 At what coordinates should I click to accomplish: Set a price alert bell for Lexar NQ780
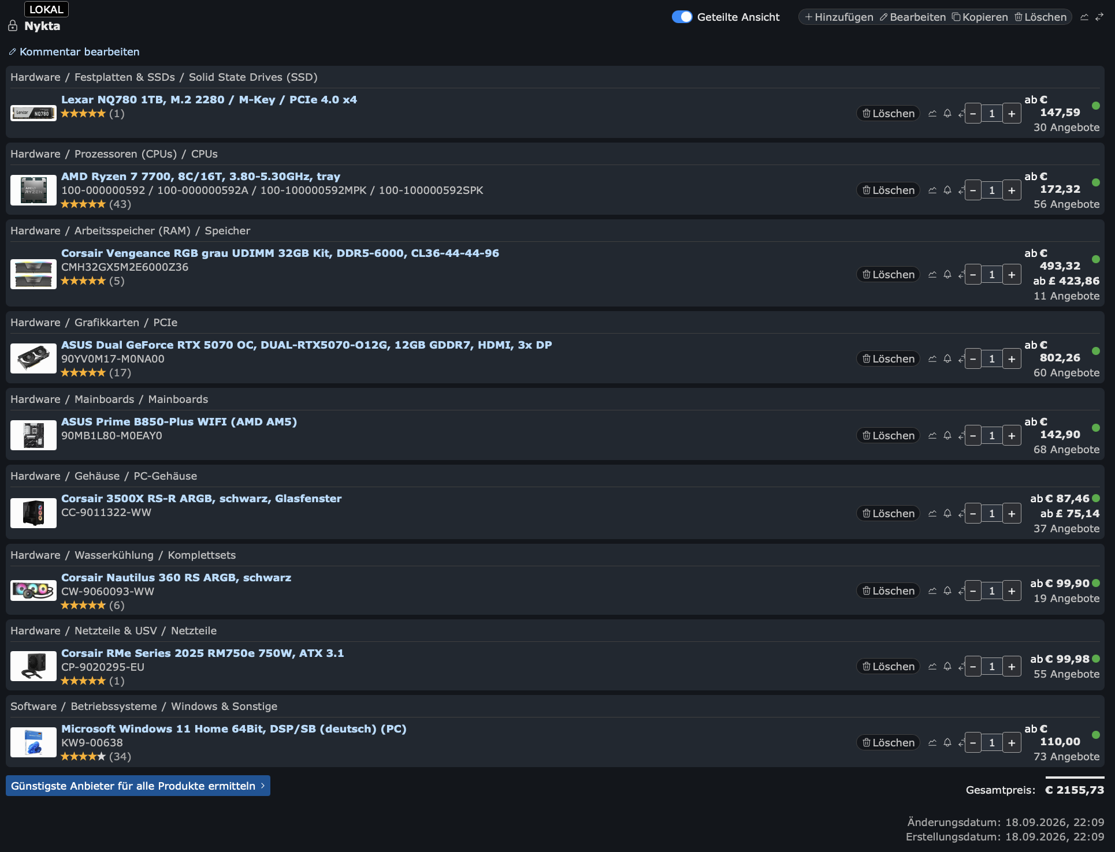[947, 114]
